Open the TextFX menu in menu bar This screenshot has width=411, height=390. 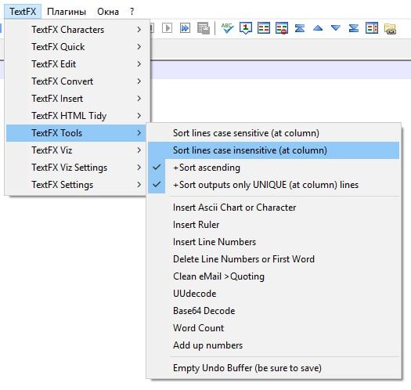click(x=23, y=12)
